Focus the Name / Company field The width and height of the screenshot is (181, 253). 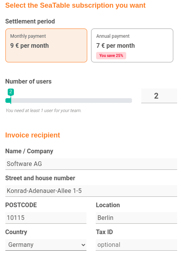pyautogui.click(x=91, y=164)
